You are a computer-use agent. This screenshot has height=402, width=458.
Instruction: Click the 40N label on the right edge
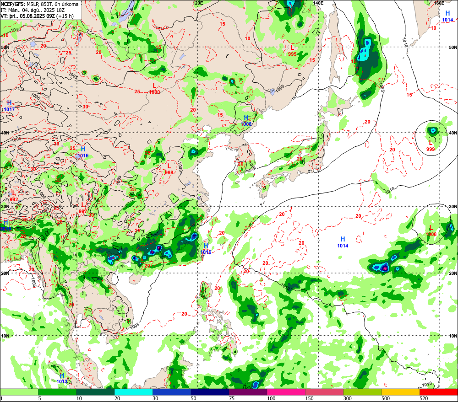tap(453, 133)
